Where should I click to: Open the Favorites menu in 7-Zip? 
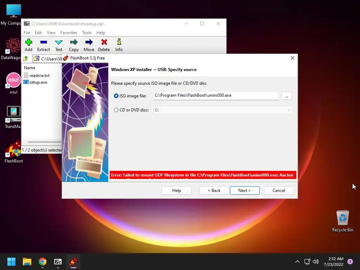[x=69, y=33]
